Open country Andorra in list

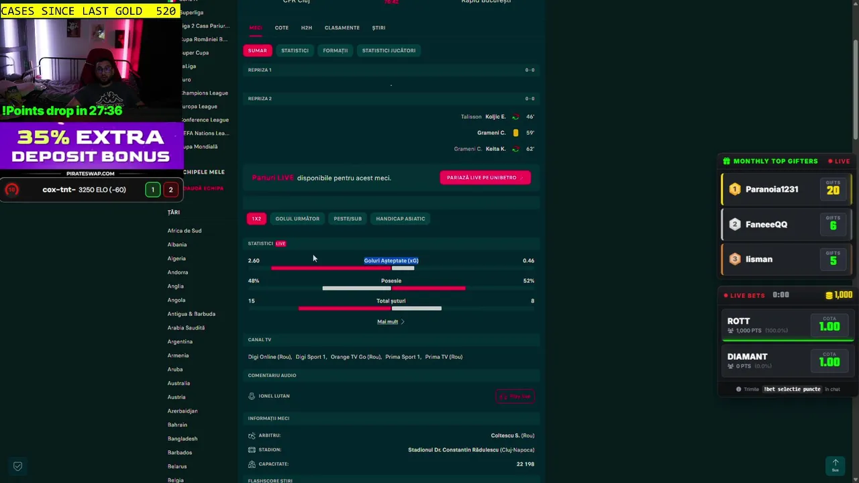178,272
